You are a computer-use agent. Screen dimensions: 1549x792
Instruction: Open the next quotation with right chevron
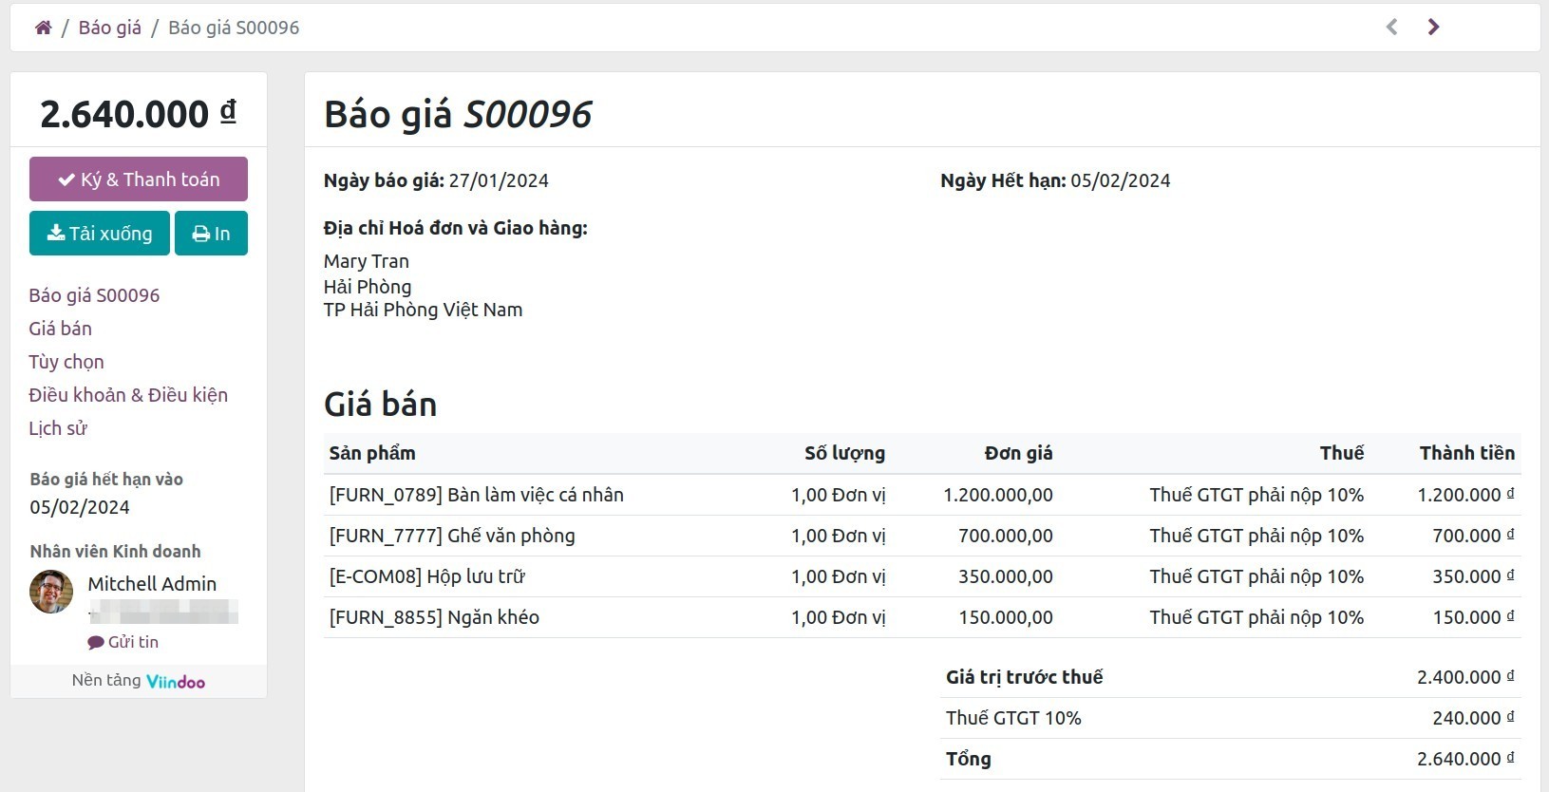tap(1433, 28)
